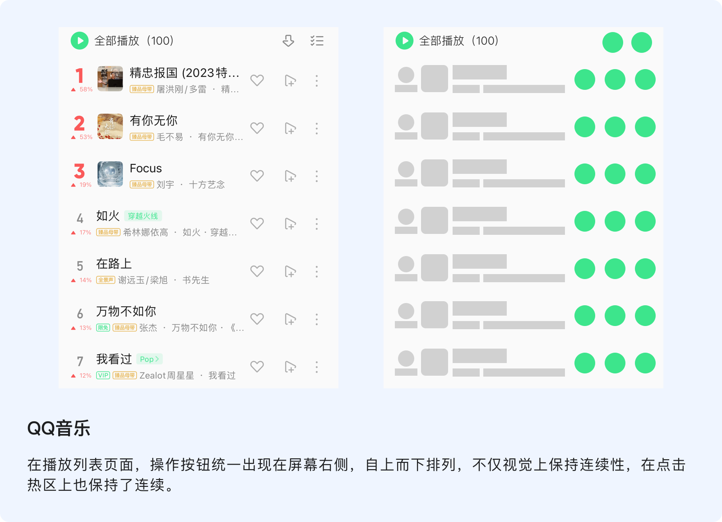Screen dimensions: 722x522
Task: Click play-all button in the wireframe panel
Action: 404,41
